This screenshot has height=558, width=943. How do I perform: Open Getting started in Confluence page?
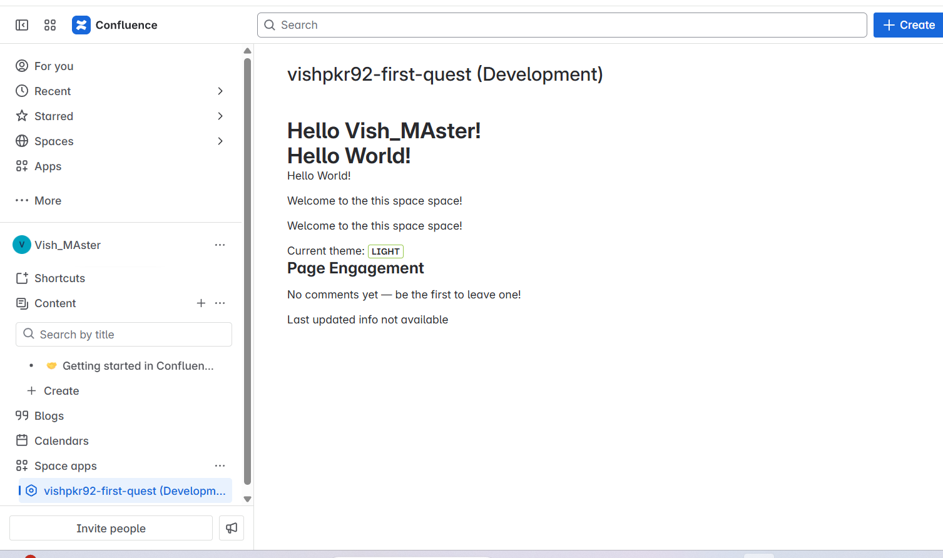point(138,366)
